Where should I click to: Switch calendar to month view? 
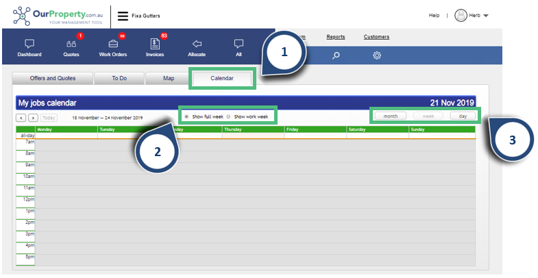[x=391, y=116]
